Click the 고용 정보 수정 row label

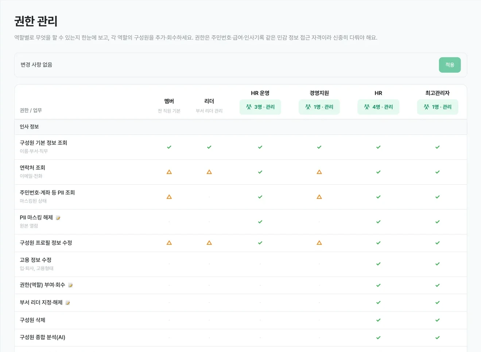35,260
